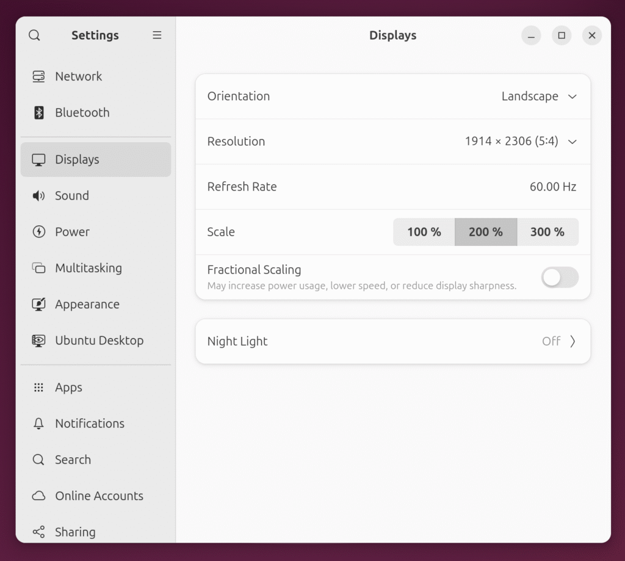Click the Network icon in sidebar
The image size is (625, 561).
point(38,76)
